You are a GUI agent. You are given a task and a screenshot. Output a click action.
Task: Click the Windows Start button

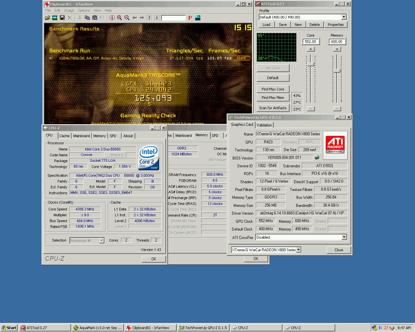(x=9, y=328)
